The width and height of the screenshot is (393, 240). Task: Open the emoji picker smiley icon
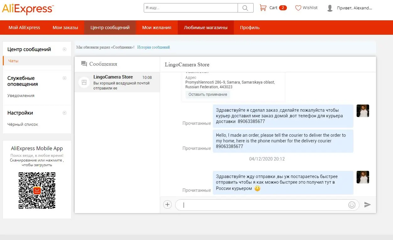pyautogui.click(x=352, y=205)
